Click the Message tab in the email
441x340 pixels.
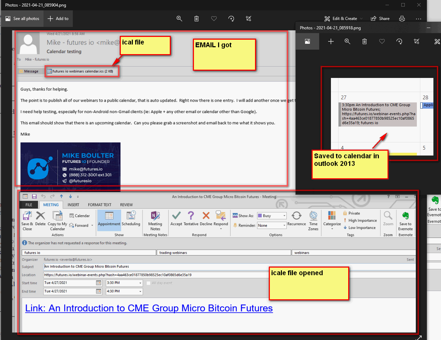point(29,71)
